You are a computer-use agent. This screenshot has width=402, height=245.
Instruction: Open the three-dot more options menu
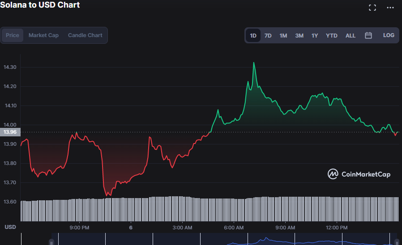(390, 8)
